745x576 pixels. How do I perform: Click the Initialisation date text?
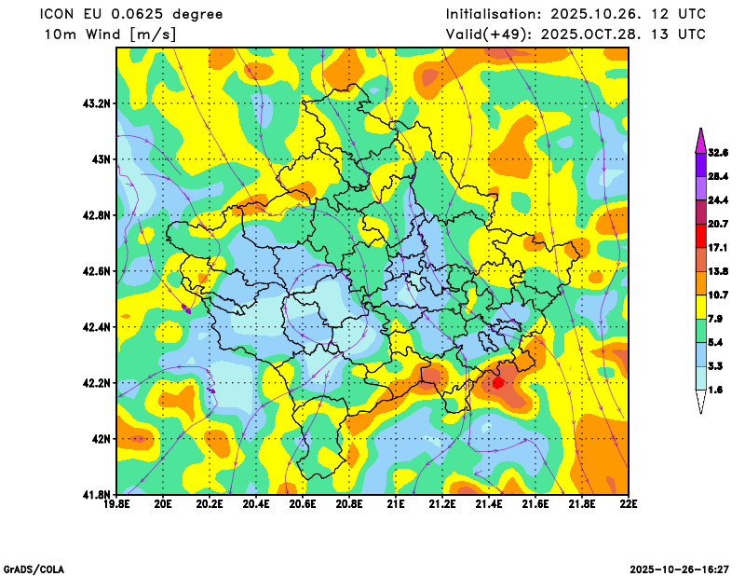tap(576, 14)
